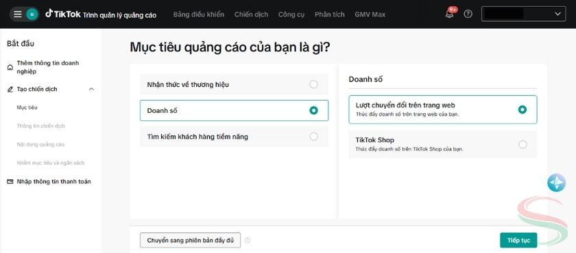
Task: Open the notifications bell icon
Action: (x=449, y=14)
